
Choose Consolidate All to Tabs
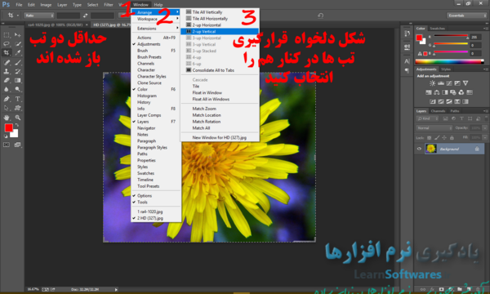220,70
